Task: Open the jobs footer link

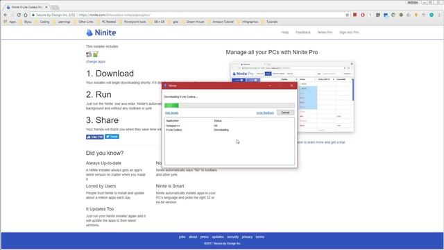Action: tap(182, 237)
